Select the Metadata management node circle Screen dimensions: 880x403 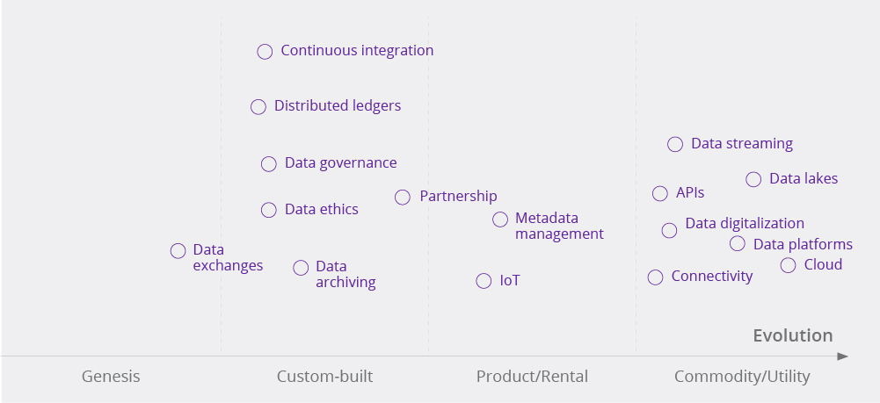[x=500, y=219]
